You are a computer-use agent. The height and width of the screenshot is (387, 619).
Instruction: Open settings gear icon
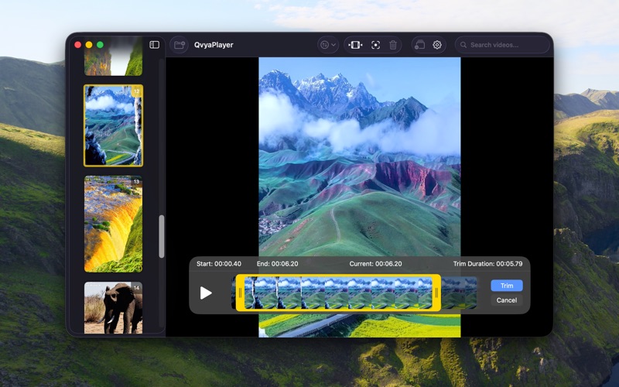pyautogui.click(x=436, y=45)
